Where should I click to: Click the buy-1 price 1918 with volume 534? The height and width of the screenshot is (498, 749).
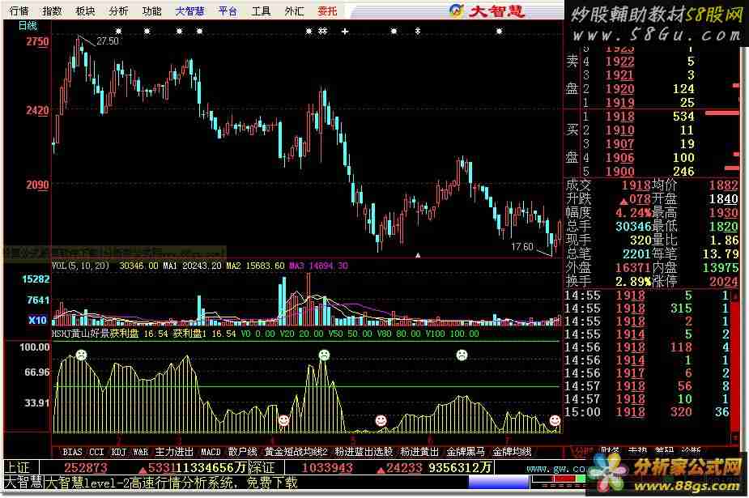(x=620, y=117)
